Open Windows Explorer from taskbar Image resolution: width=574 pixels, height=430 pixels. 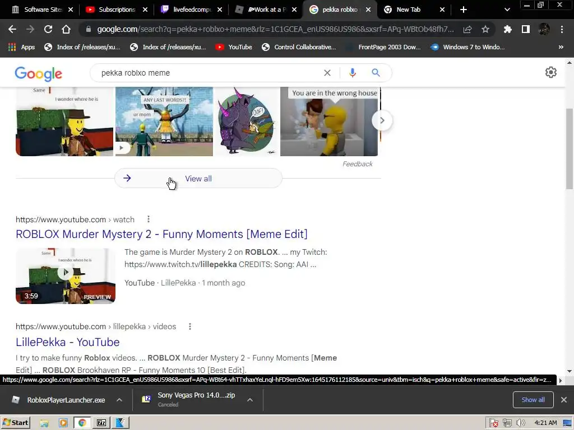(x=44, y=423)
